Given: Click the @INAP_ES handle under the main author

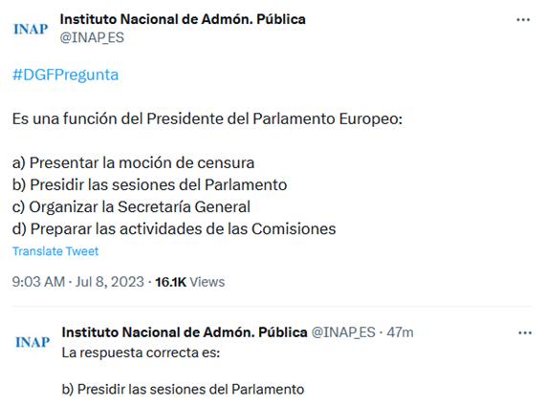Looking at the screenshot, I should (92, 37).
